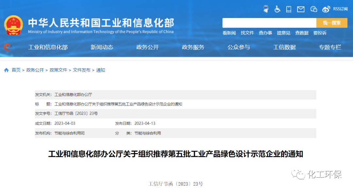Click 专题专栏 in navigation bar
This screenshot has width=353, height=190.
330,47
